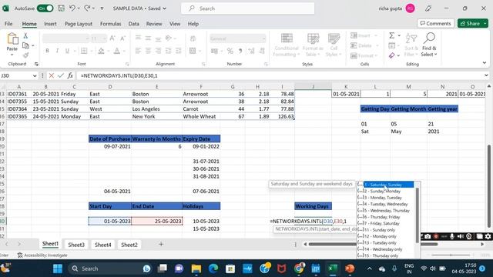Toggle the AutoSave switch
The image size is (493, 277).
click(x=45, y=8)
